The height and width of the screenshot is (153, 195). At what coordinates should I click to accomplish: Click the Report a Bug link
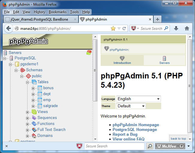click(x=125, y=134)
